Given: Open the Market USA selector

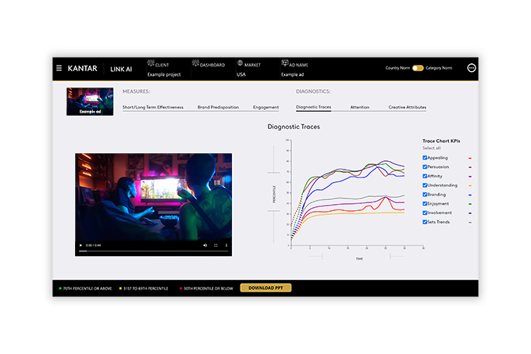Looking at the screenshot, I should 241,74.
